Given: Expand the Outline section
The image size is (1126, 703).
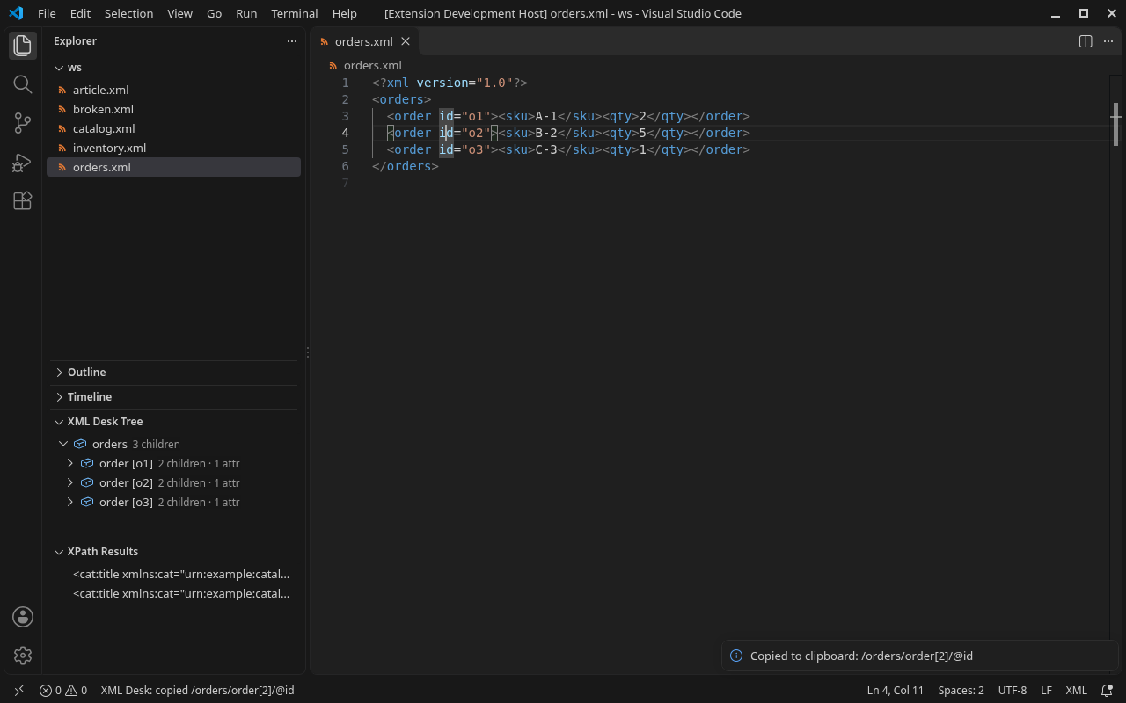Looking at the screenshot, I should click(x=59, y=373).
